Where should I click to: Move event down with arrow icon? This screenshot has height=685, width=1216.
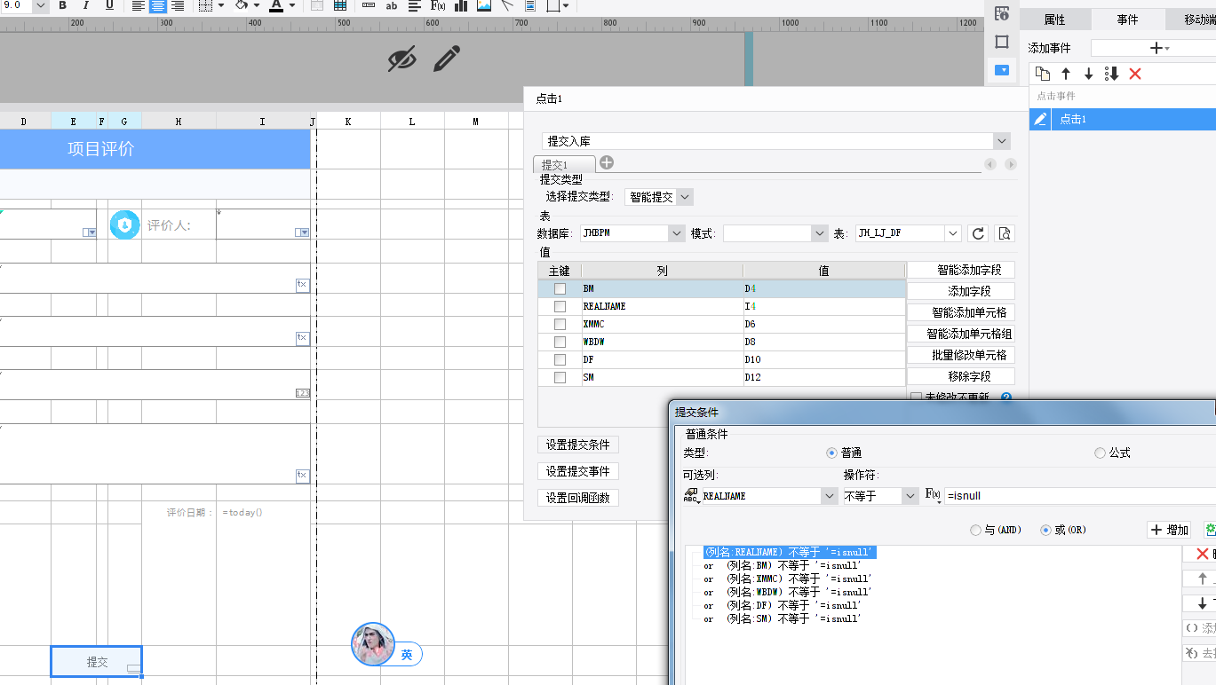coord(1088,74)
